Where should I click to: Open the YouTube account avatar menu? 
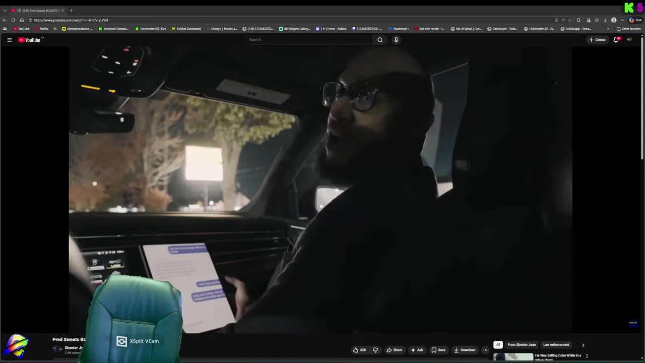[x=629, y=40]
